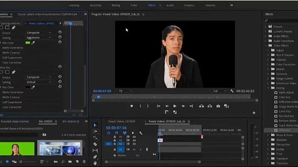Open Program monitor settings wrench
This screenshot has height=167, width=298.
(x=232, y=91)
